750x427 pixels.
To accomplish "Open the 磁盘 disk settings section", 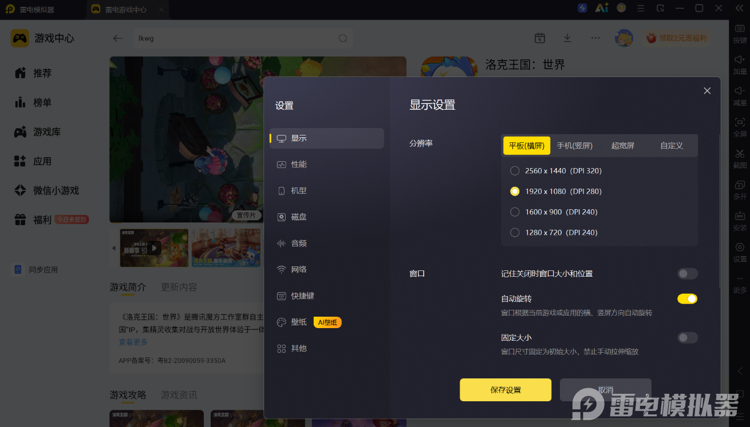I will point(326,217).
